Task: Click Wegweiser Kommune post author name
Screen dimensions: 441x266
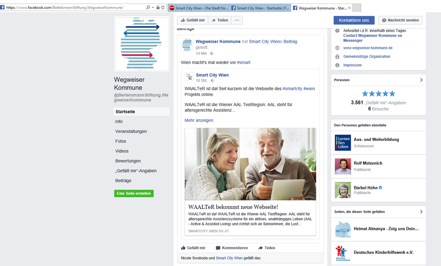Action: click(x=218, y=41)
